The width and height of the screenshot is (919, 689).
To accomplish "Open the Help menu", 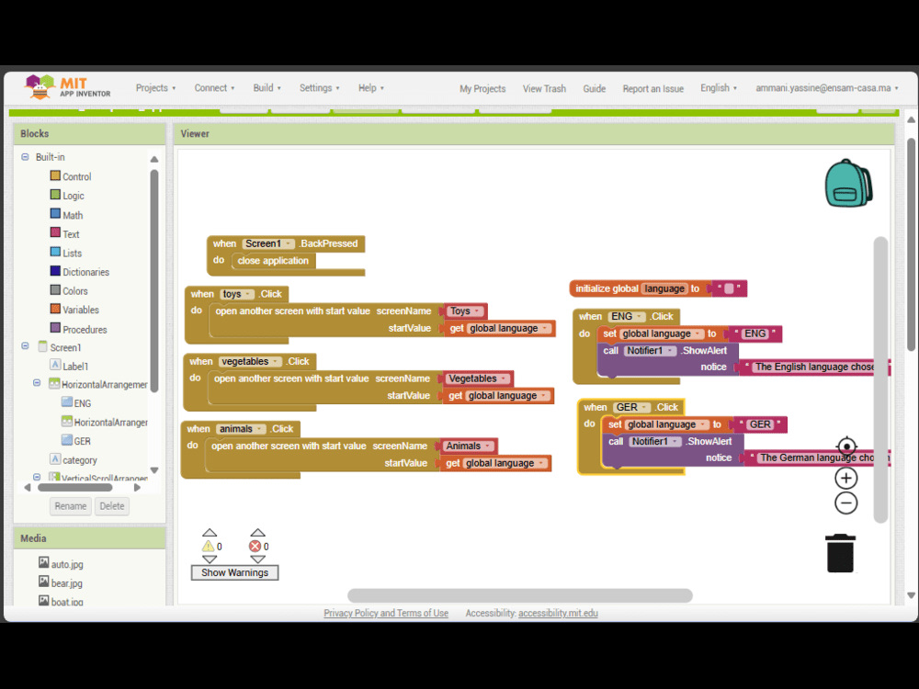I will coord(371,88).
